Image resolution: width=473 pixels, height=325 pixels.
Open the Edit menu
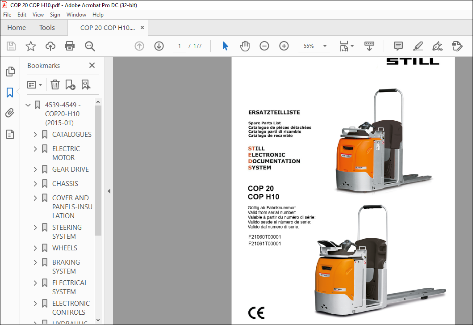(22, 14)
